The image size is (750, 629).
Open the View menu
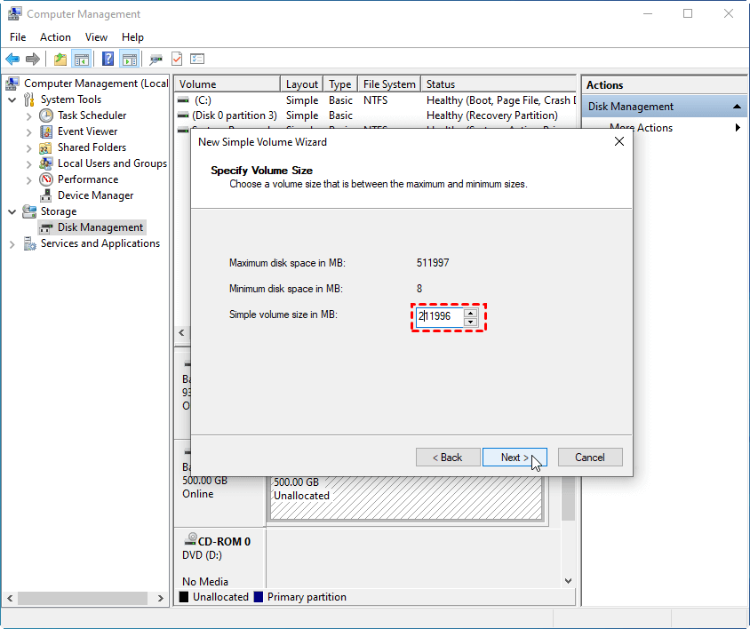pyautogui.click(x=96, y=36)
